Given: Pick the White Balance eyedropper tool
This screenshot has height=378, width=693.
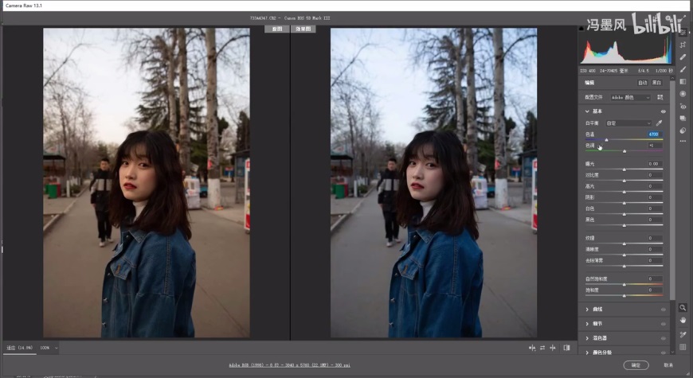Looking at the screenshot, I should [x=659, y=123].
